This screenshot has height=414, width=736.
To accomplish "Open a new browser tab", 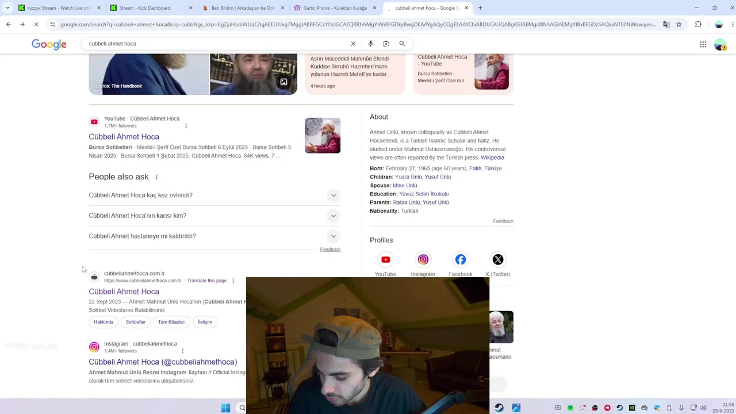I will click(x=480, y=8).
